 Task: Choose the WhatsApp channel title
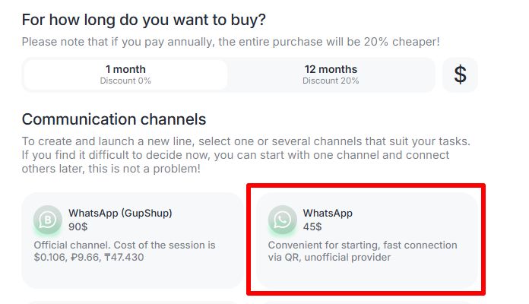[x=328, y=213]
